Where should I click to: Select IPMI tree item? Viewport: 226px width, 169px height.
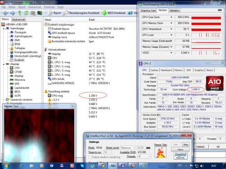click(17, 44)
